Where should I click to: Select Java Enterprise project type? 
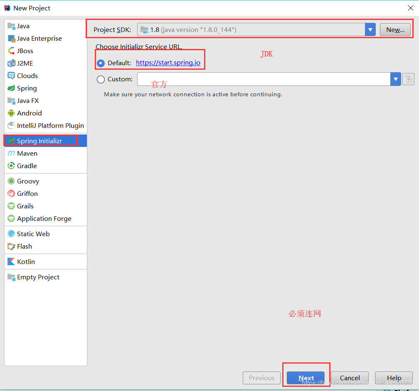tap(46, 39)
